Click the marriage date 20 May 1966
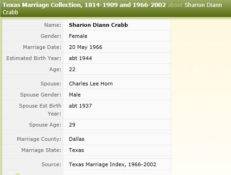Viewport: 231px width, 175px height. 85,47
